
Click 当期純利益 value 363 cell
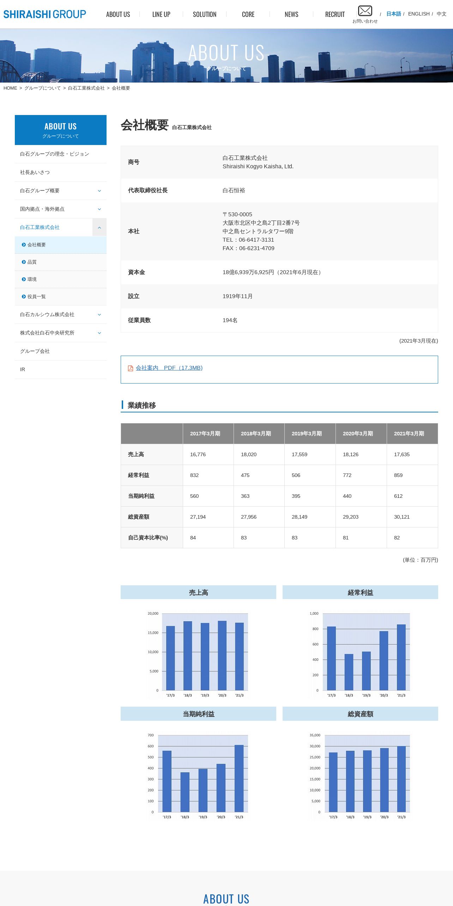point(259,496)
